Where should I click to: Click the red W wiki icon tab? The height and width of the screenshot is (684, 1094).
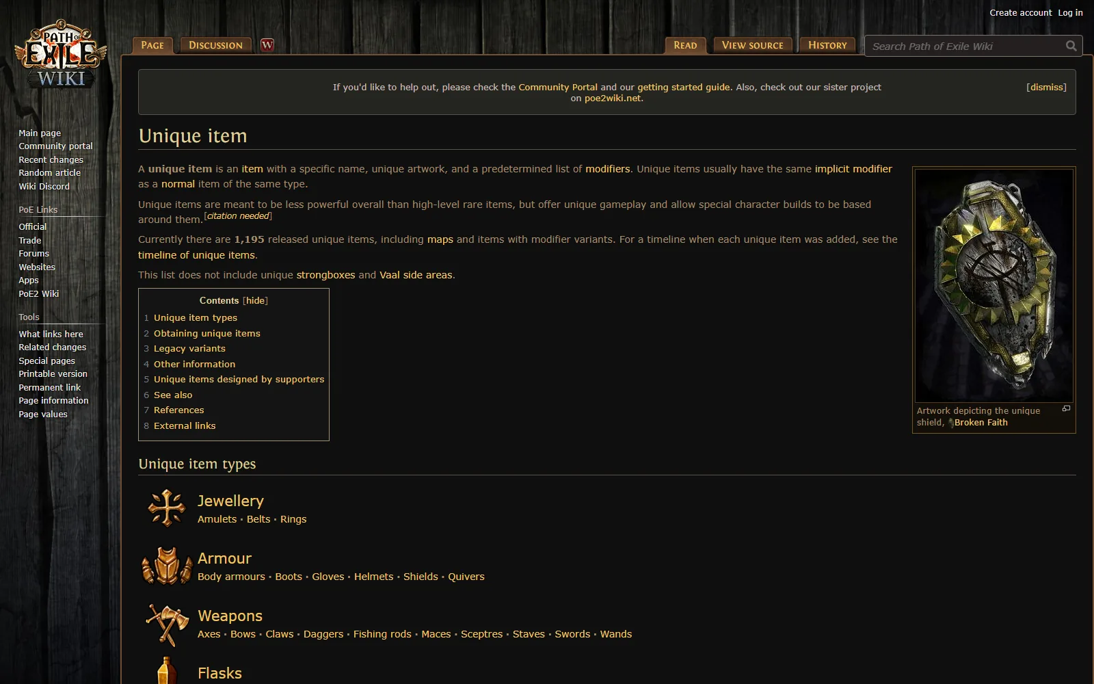(x=267, y=45)
